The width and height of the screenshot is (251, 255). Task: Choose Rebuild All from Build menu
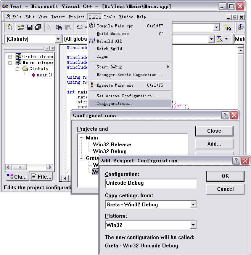(x=130, y=41)
